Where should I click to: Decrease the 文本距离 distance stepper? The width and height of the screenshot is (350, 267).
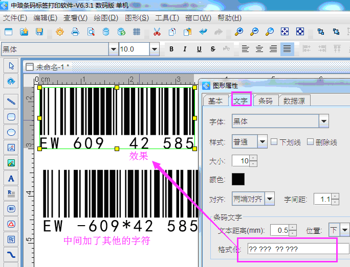tap(292, 233)
